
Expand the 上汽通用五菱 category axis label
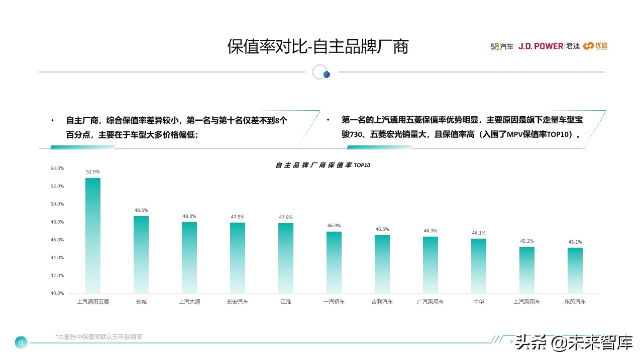pyautogui.click(x=93, y=301)
